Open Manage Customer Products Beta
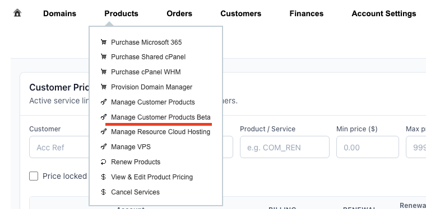The image size is (426, 209). 161,117
